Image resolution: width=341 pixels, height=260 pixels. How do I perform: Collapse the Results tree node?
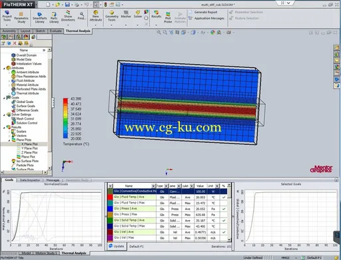pos(4,128)
